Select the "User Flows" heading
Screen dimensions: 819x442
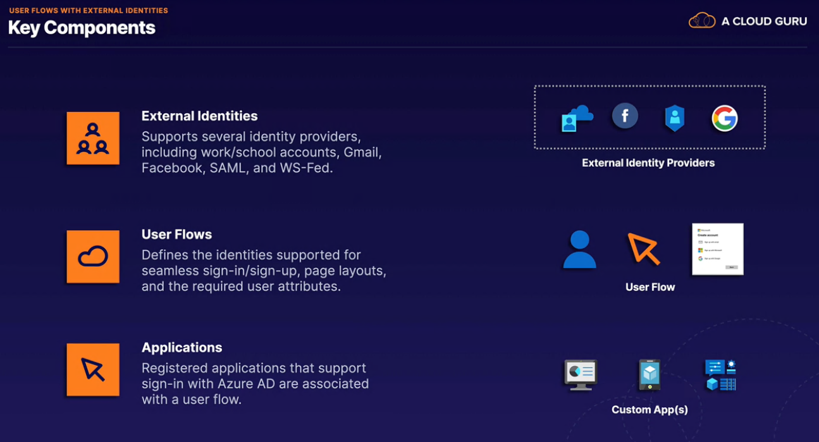(x=176, y=234)
